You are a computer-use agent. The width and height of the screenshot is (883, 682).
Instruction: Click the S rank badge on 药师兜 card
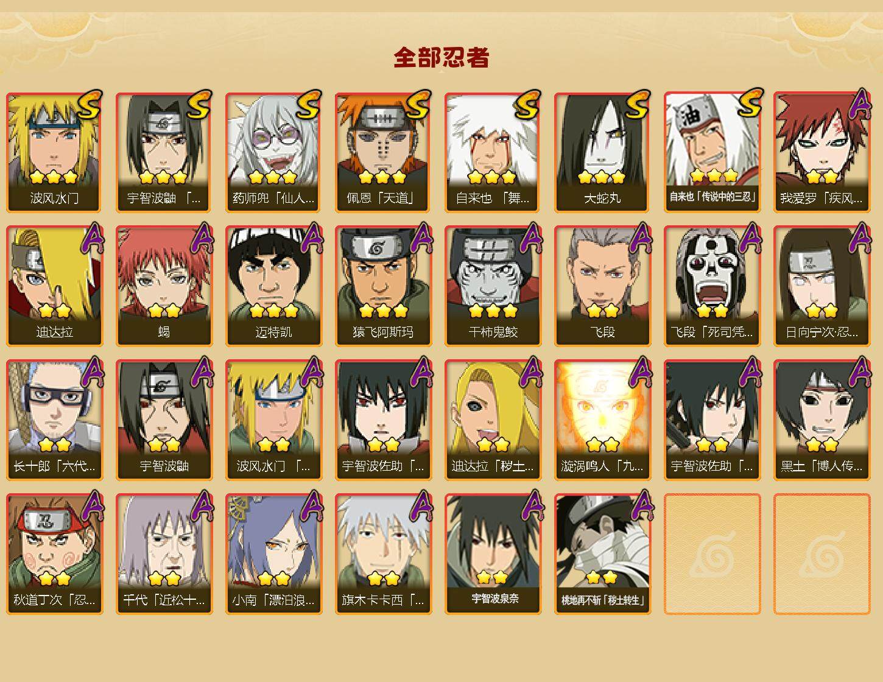(x=309, y=105)
